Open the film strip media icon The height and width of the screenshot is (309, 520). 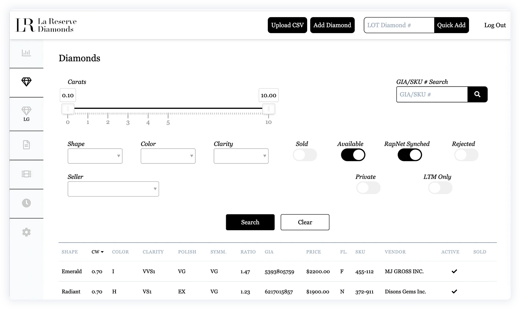(x=26, y=174)
